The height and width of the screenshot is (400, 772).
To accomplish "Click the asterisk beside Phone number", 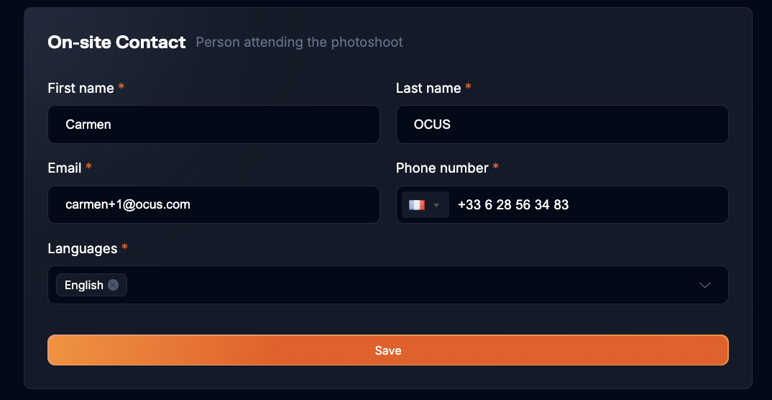I will tap(496, 168).
